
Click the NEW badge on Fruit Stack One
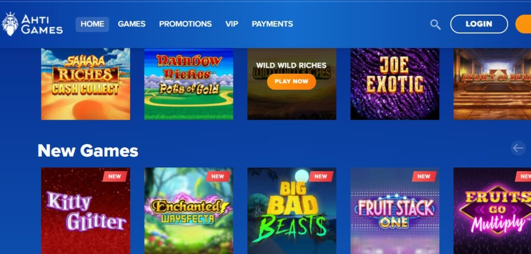click(x=424, y=176)
